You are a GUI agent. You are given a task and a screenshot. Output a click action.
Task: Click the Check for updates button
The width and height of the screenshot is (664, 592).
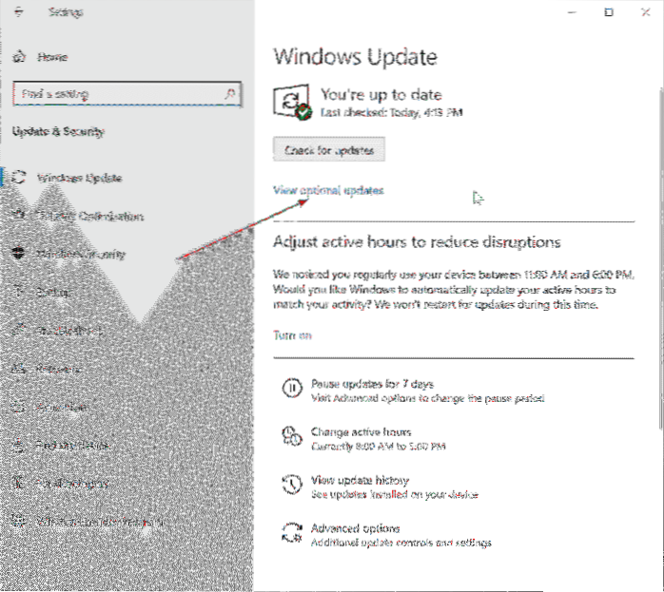[329, 149]
